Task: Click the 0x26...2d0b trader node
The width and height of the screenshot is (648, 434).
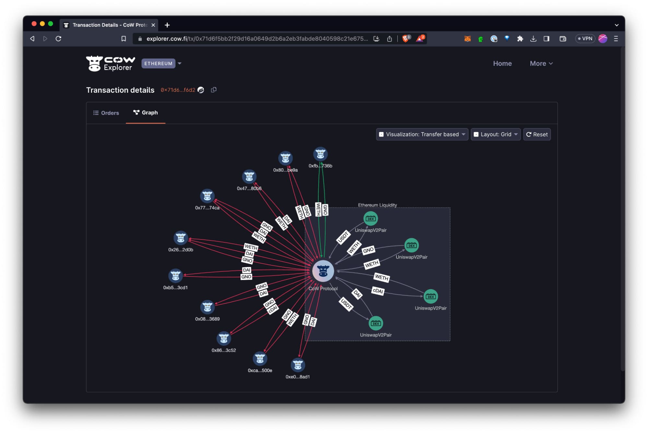Action: 181,238
